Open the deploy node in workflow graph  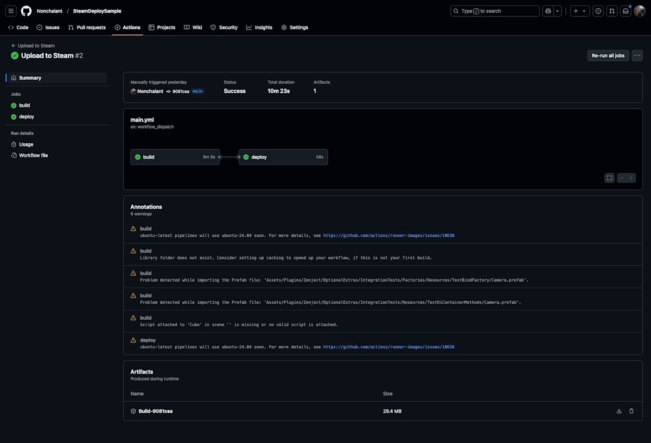[283, 157]
